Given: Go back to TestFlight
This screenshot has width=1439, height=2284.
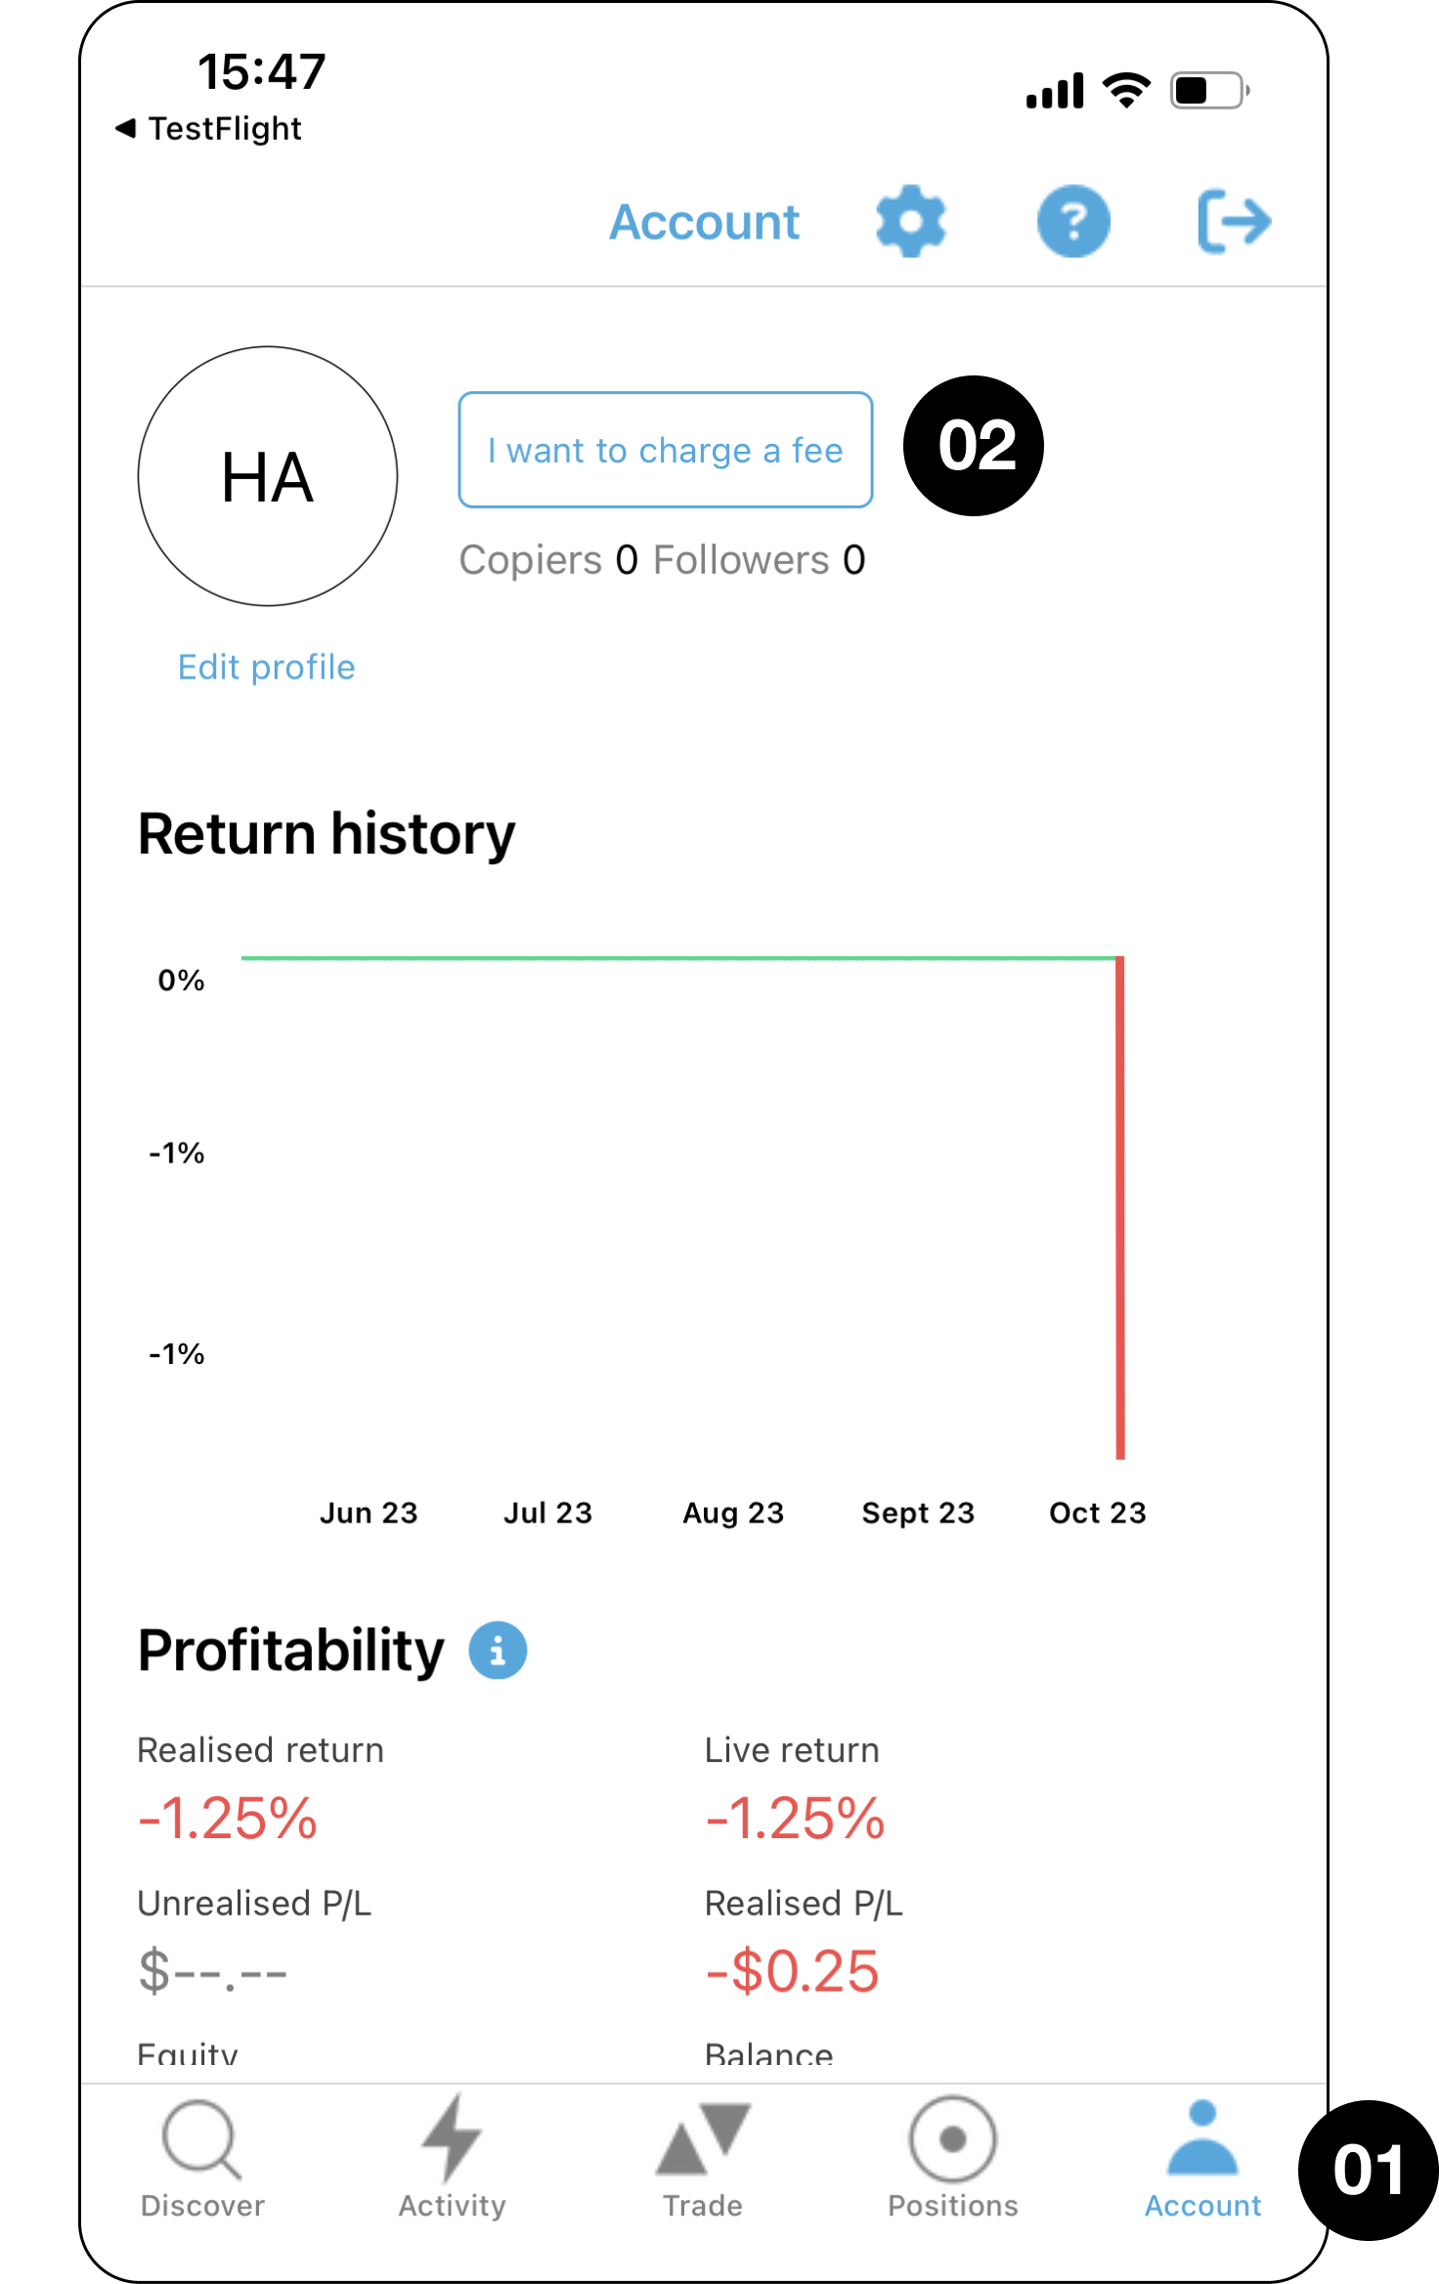Looking at the screenshot, I should coord(208,128).
